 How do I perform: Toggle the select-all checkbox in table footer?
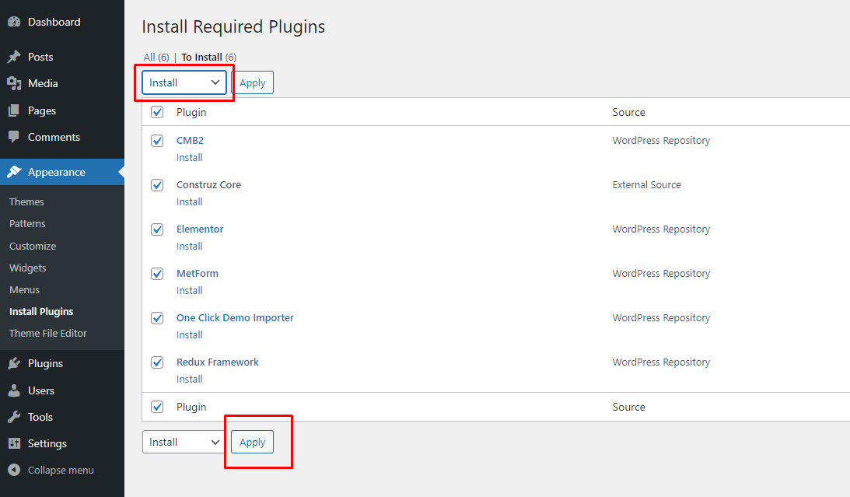click(x=157, y=407)
